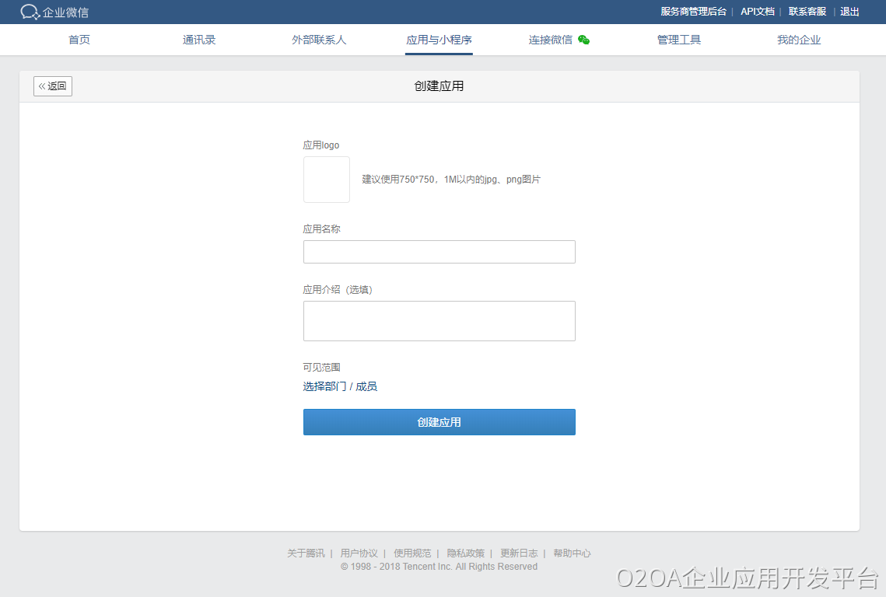Click 选择部门 / 成员 link

point(340,386)
